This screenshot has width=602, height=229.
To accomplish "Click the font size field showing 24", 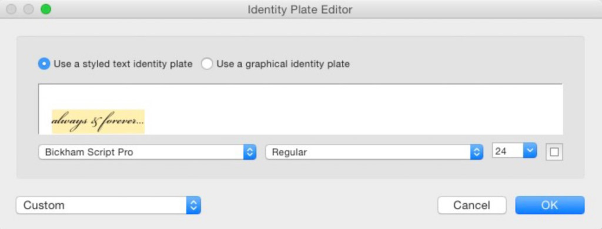I will point(508,151).
